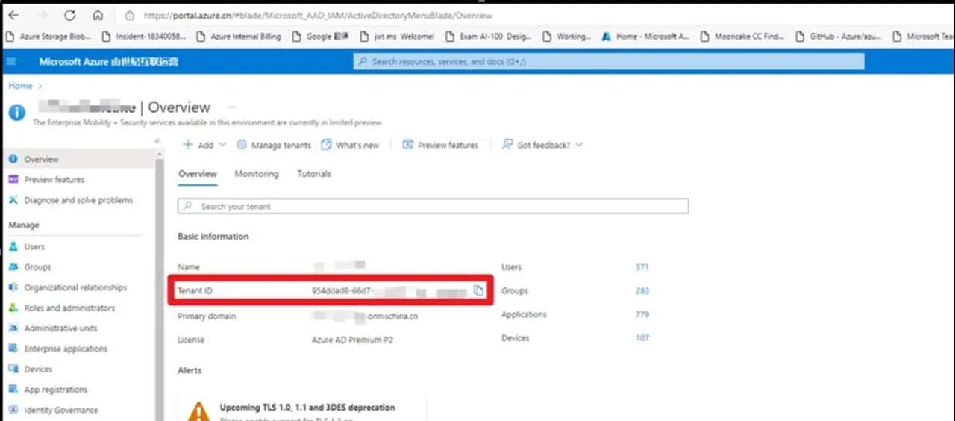Click the Groups icon in the sidebar
The height and width of the screenshot is (421, 955).
[x=13, y=266]
